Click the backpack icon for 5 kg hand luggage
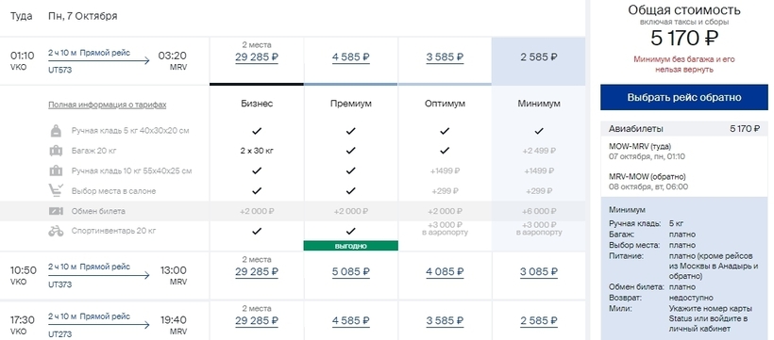 click(56, 131)
